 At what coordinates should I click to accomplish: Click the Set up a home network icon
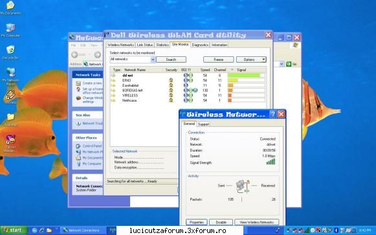[78, 89]
